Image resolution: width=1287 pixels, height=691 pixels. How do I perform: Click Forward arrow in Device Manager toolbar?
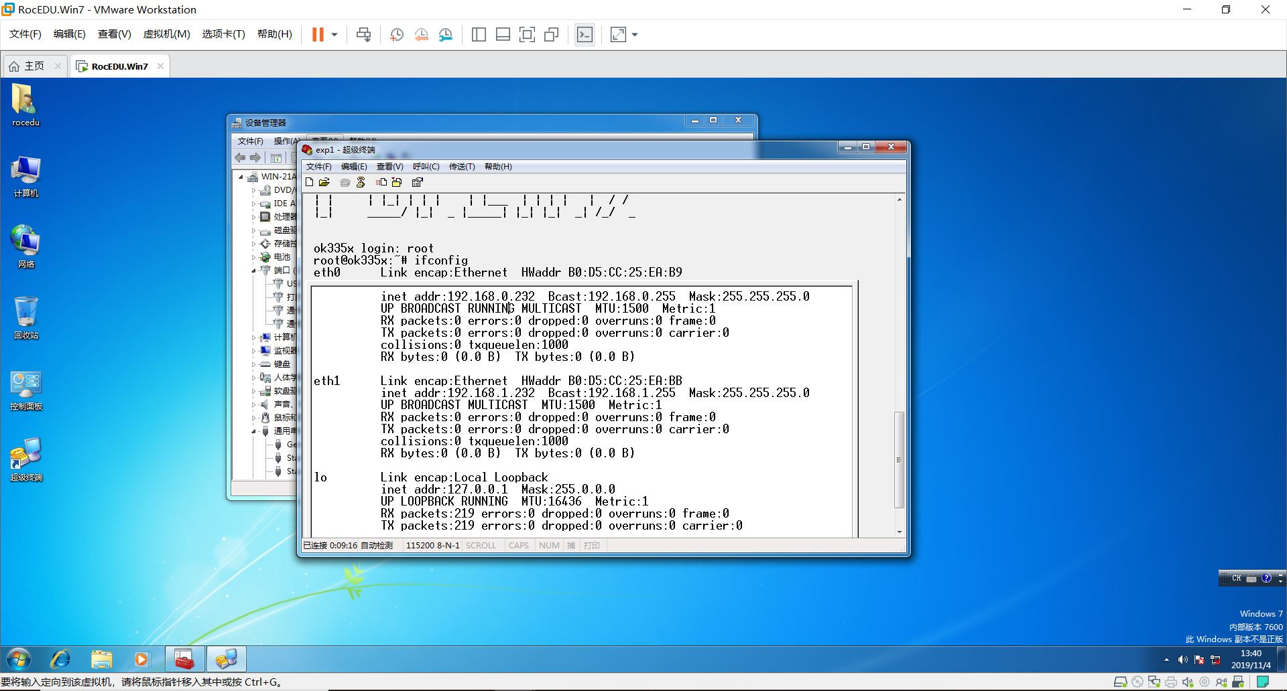point(255,157)
